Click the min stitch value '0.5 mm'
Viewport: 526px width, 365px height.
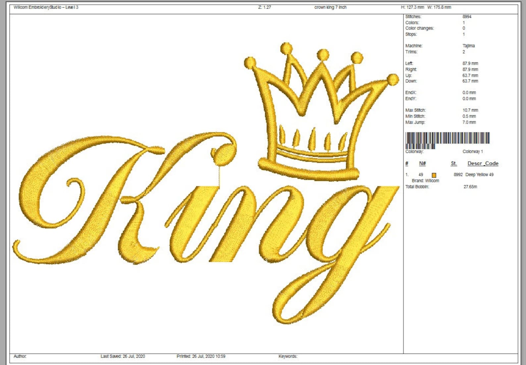[x=469, y=116]
